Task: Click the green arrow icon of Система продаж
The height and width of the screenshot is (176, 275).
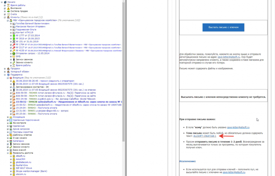Action: tap(8, 11)
